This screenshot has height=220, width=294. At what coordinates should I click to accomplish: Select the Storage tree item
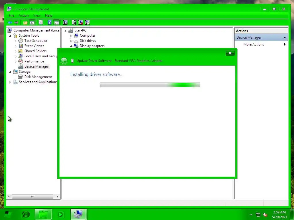click(x=25, y=72)
